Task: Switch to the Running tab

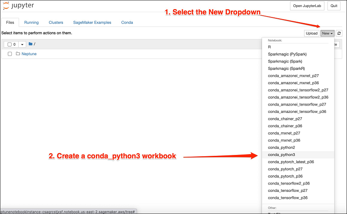Action: 31,23
